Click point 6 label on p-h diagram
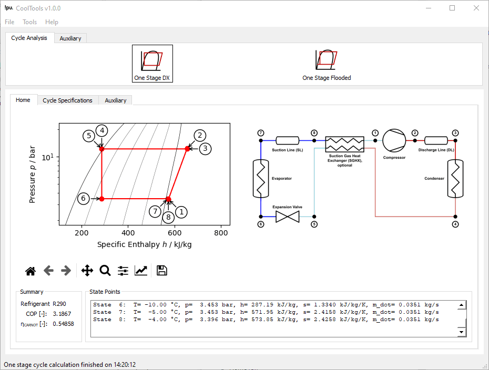The height and width of the screenshot is (370, 489). (83, 199)
